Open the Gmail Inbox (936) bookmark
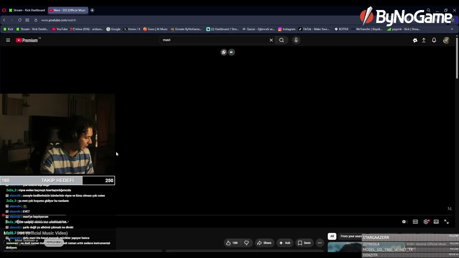 coord(87,29)
